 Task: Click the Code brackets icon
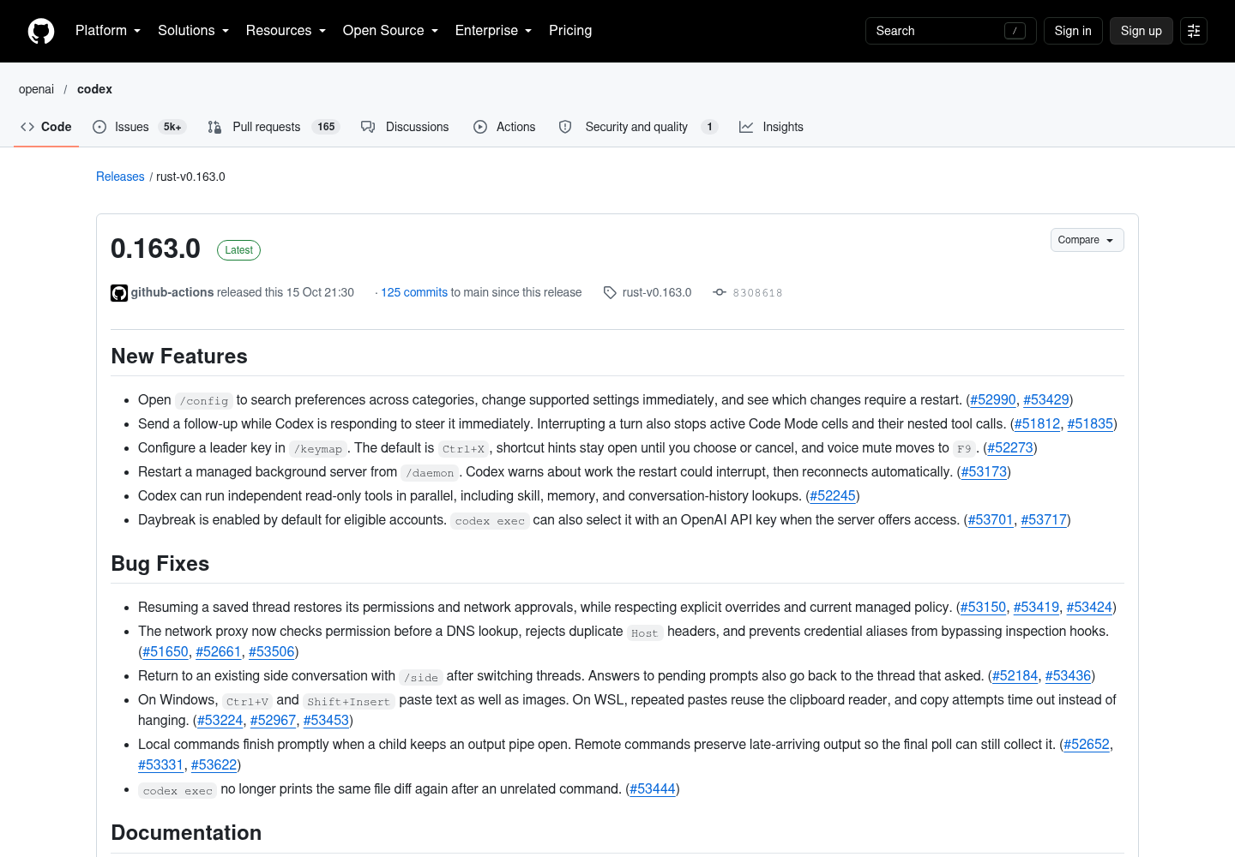[27, 127]
